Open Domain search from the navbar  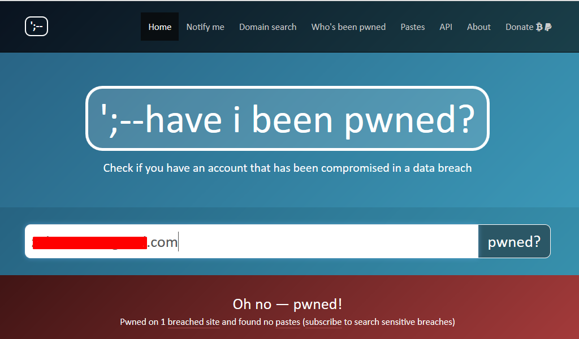point(267,27)
